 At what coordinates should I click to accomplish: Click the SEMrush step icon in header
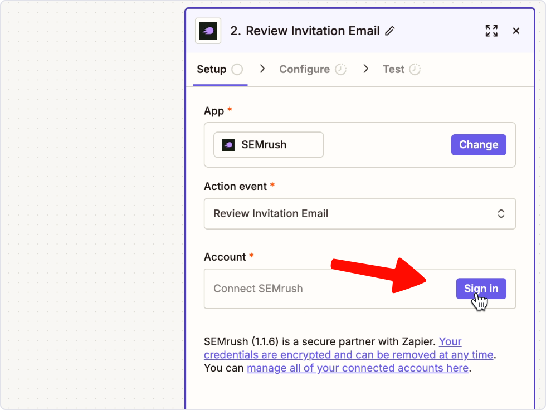click(208, 31)
